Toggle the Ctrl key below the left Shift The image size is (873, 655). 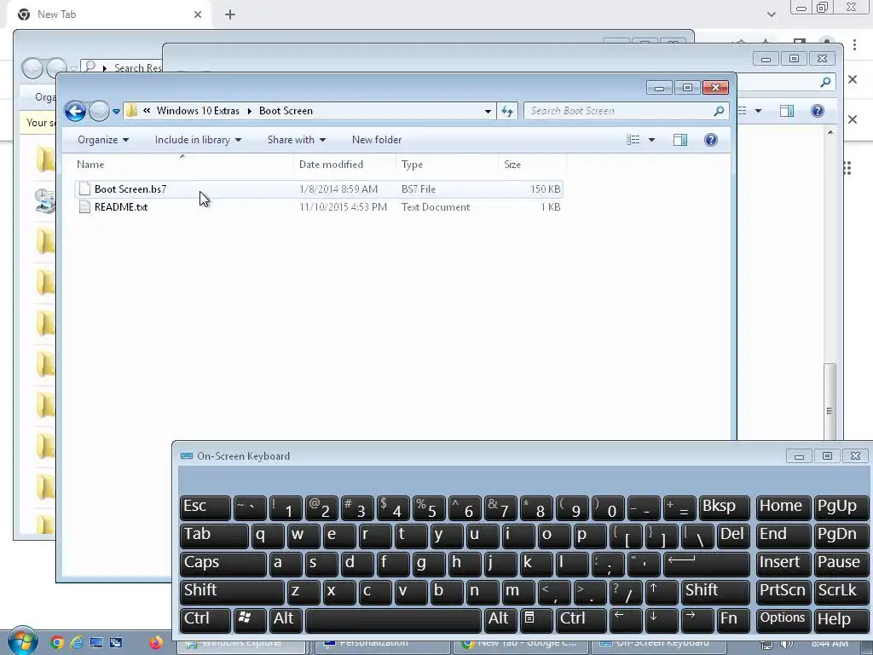click(x=205, y=619)
